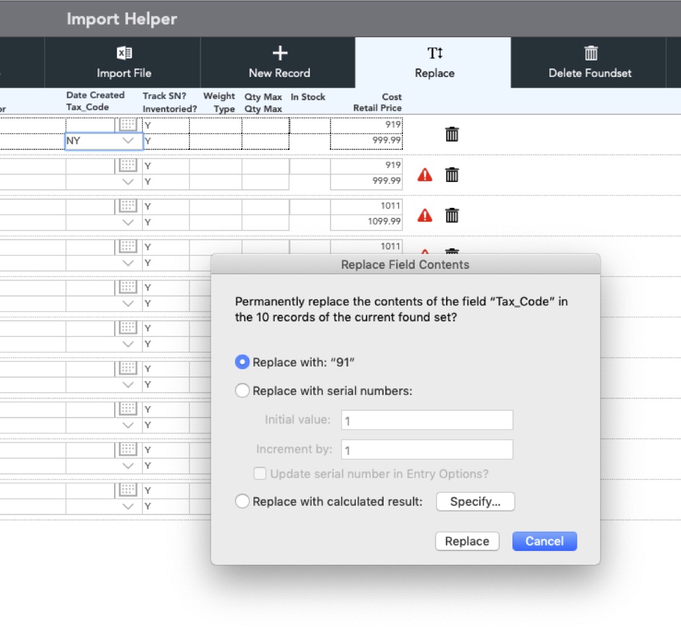Click the Import File Excel icon
This screenshot has height=632, width=681.
(124, 54)
